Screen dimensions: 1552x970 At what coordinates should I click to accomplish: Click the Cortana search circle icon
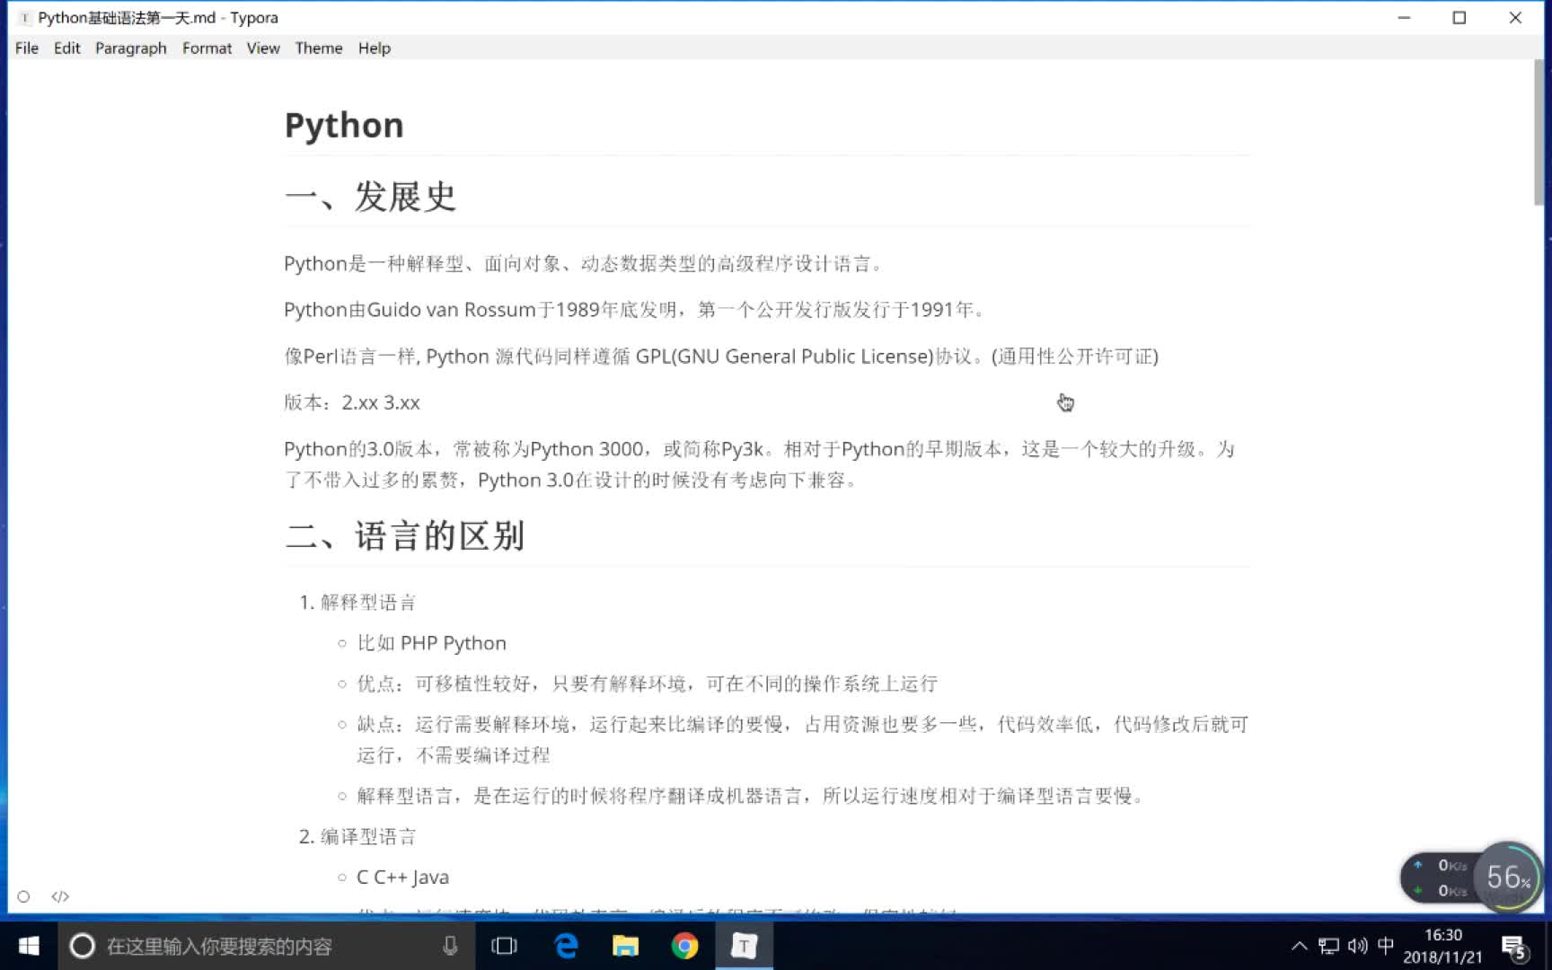point(82,946)
